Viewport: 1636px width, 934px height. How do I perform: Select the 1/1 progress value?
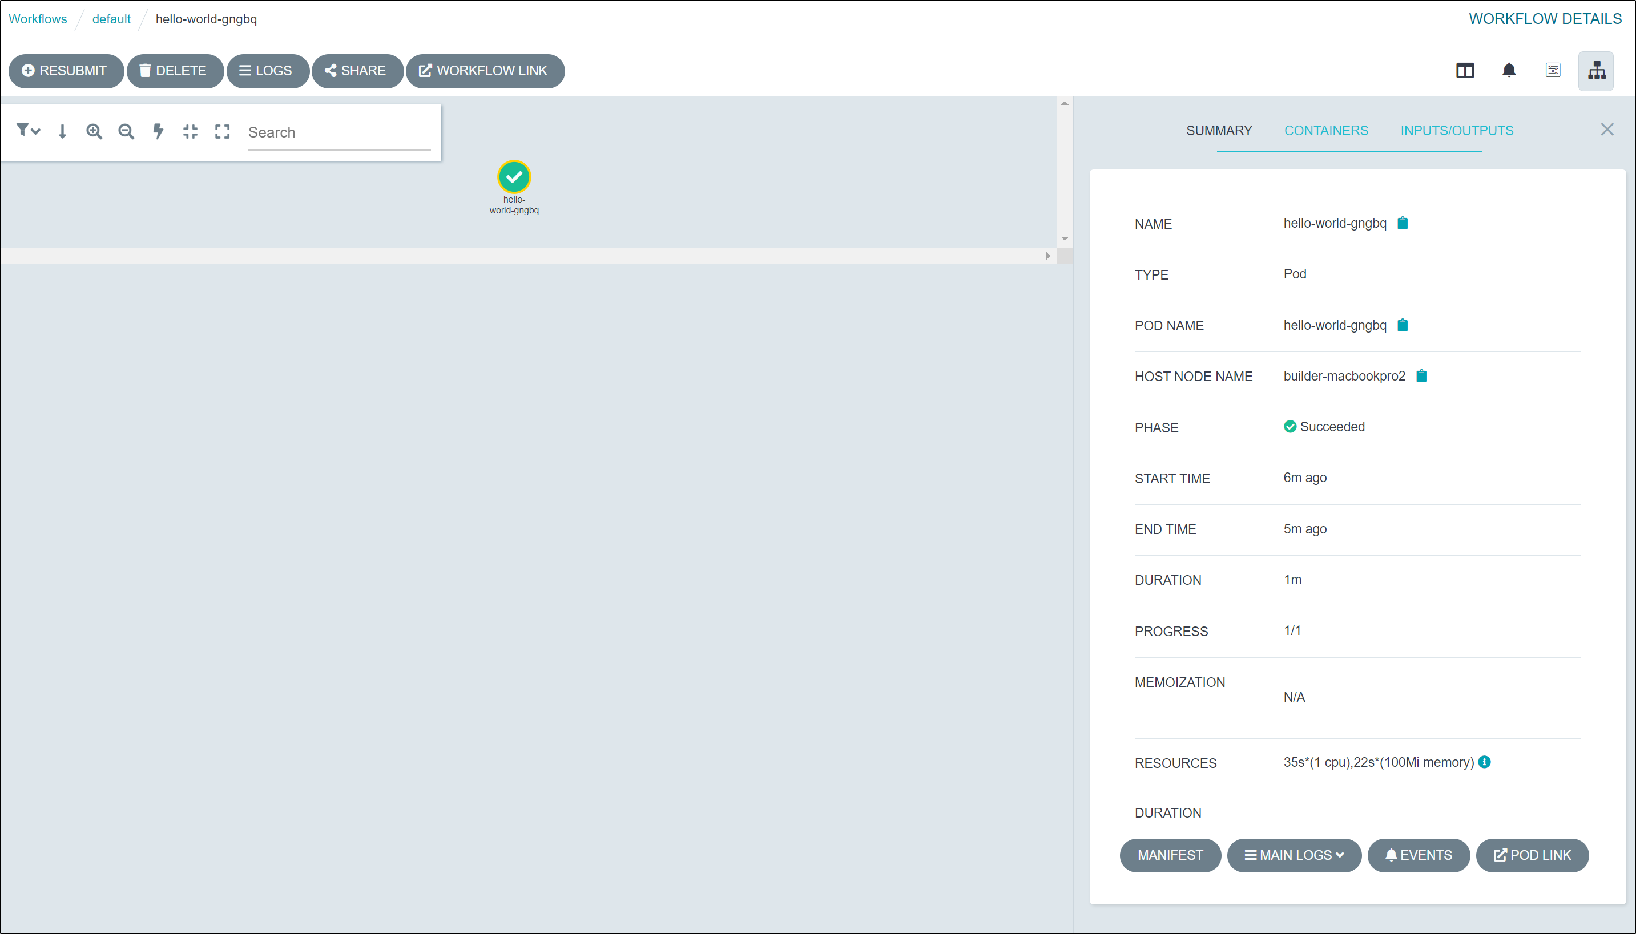pos(1292,630)
